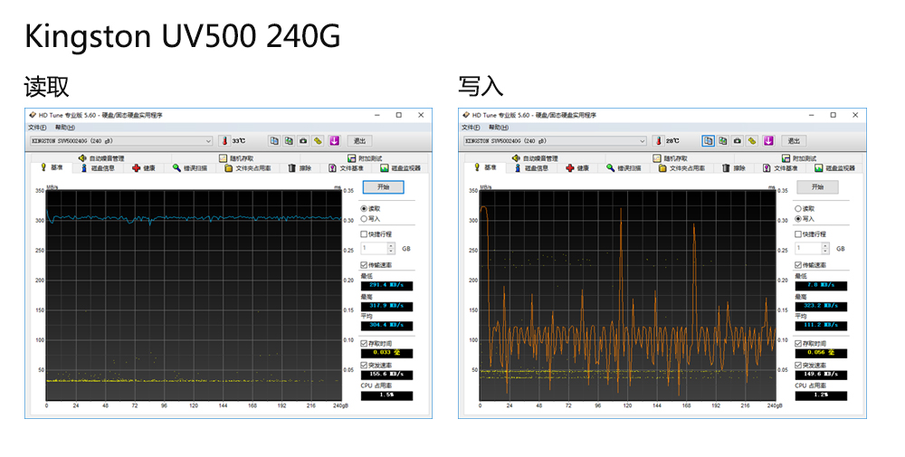Click 退出 button in write window
Screen dimensions: 905x457
click(x=794, y=141)
